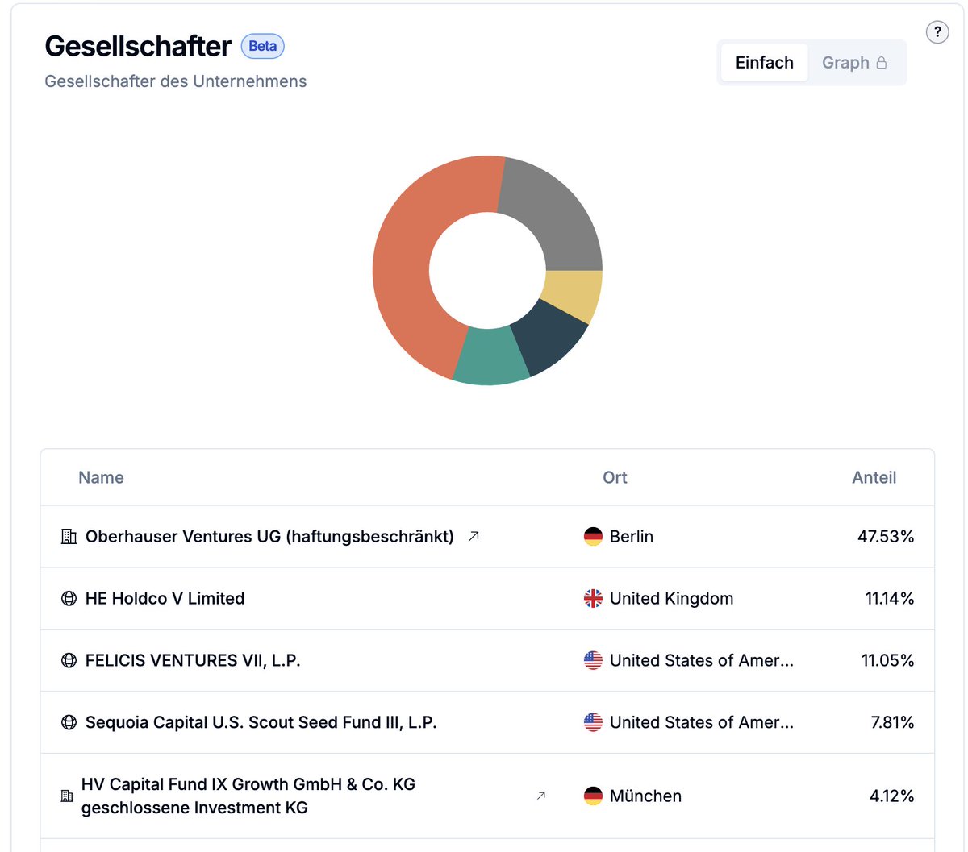Click the external arrow icon in HV Capital row
The width and height of the screenshot is (968, 852).
541,796
